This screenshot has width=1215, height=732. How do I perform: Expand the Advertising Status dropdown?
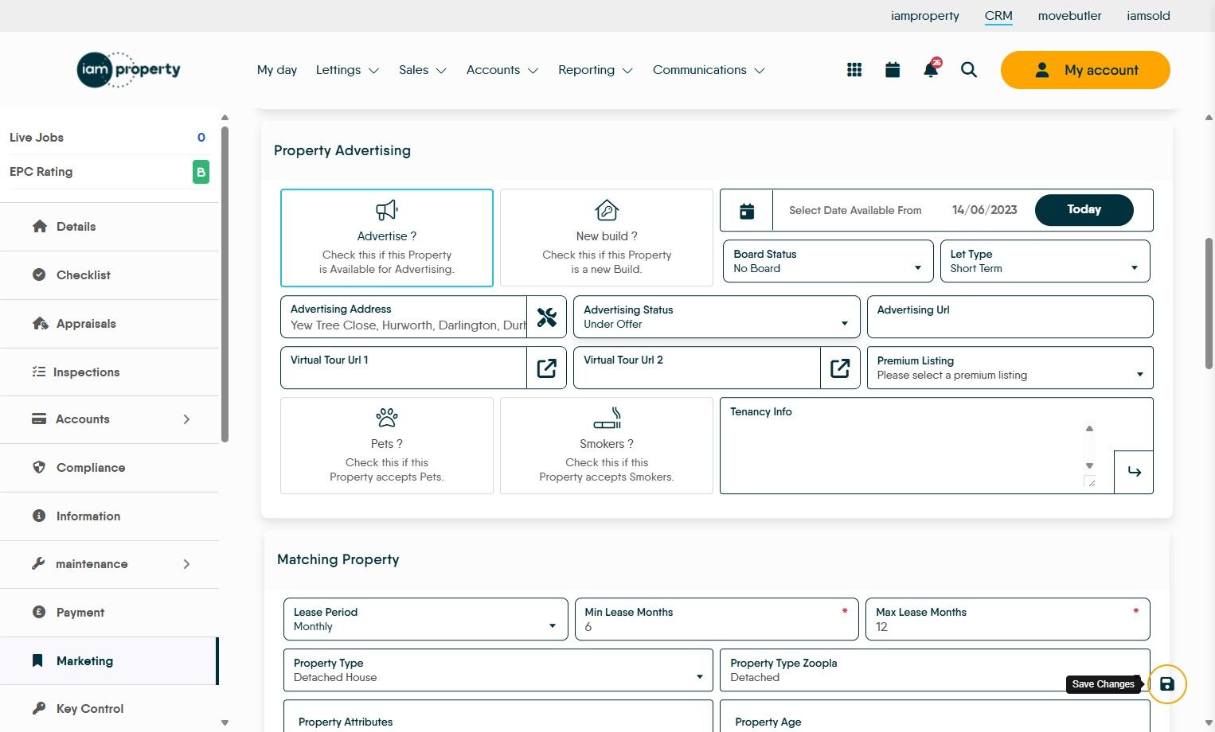(x=717, y=317)
